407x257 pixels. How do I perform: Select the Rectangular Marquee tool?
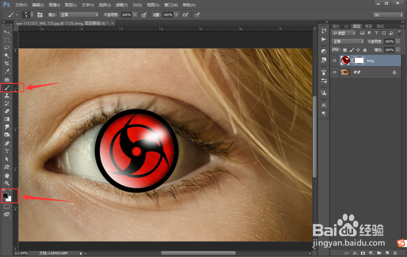pyautogui.click(x=7, y=40)
